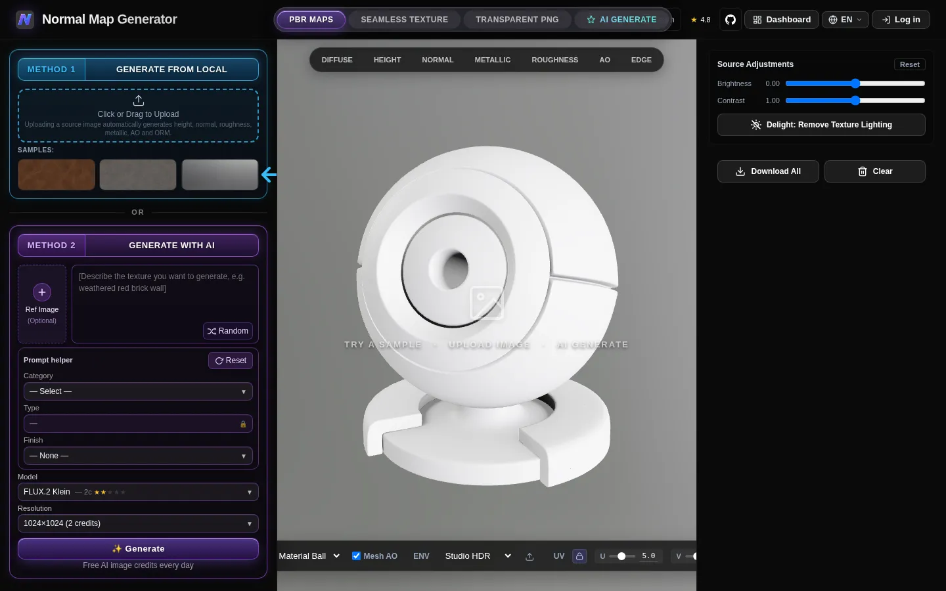Select the brown leather sample thumbnail
946x591 pixels.
click(56, 175)
